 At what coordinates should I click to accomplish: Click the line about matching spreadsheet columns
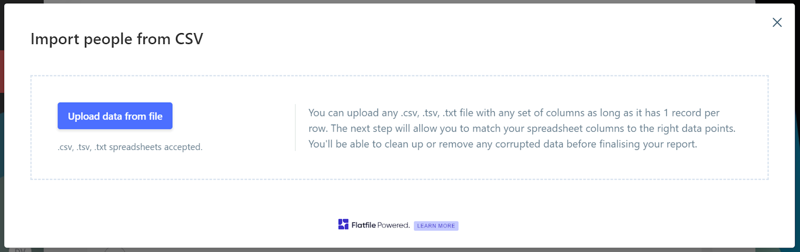tap(522, 128)
